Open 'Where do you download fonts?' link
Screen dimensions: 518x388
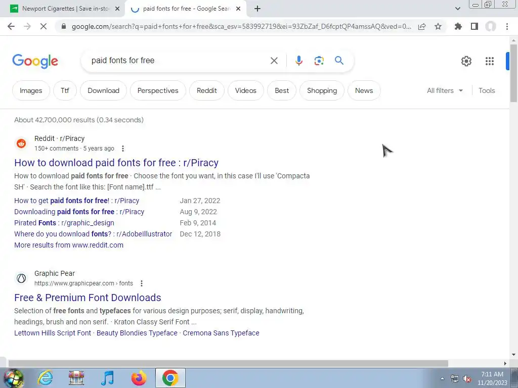pyautogui.click(x=93, y=234)
